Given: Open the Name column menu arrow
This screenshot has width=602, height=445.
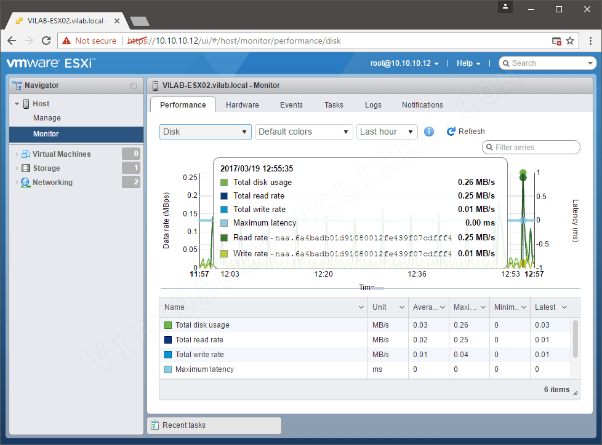Looking at the screenshot, I should (361, 307).
